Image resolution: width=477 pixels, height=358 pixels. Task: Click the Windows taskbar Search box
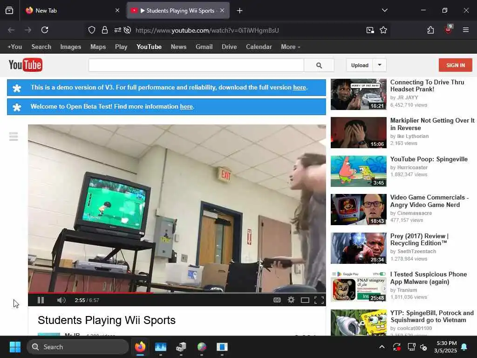[78, 347]
